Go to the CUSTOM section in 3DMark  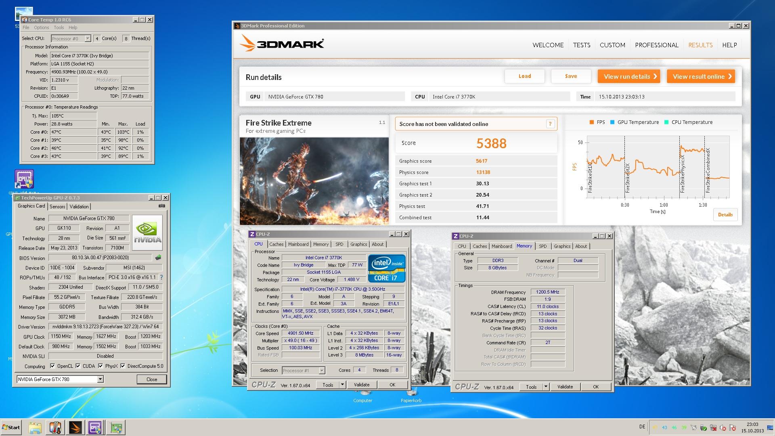[612, 45]
